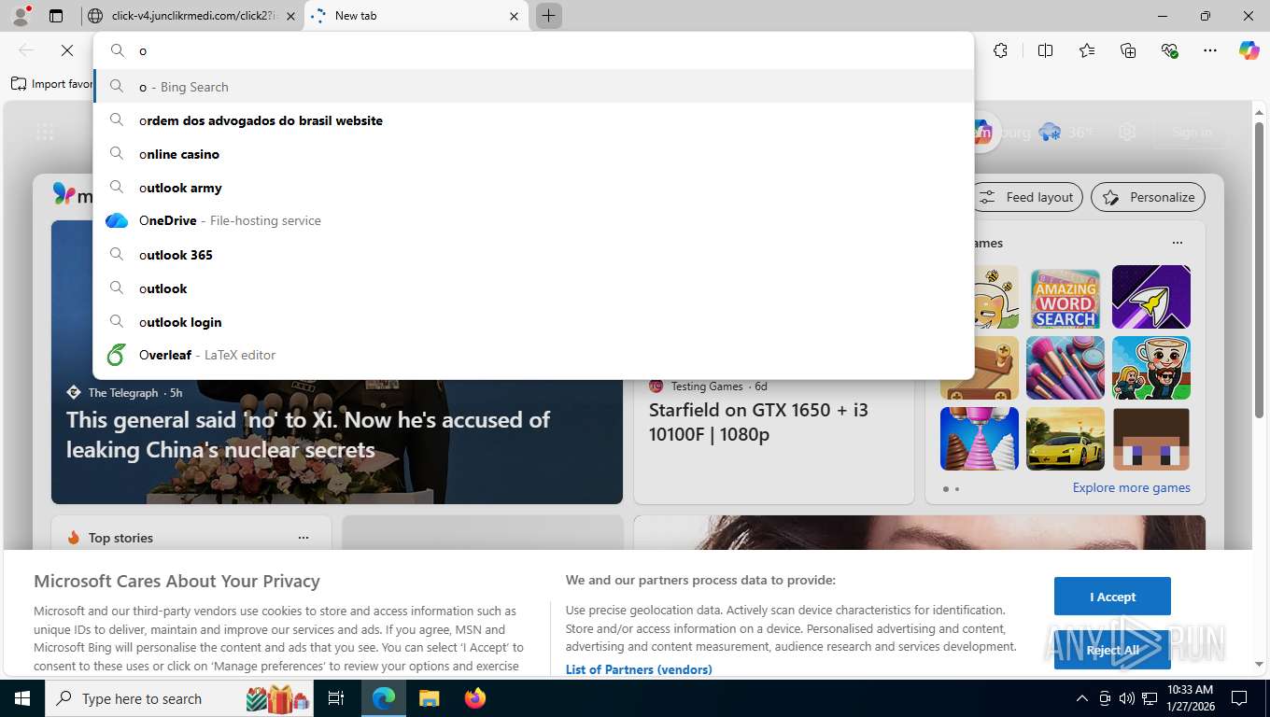Open the Windows Start menu

click(x=21, y=698)
